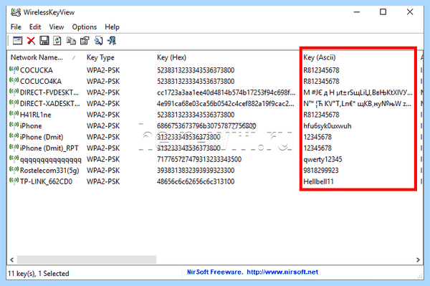Open the View menu
Image resolution: width=430 pixels, height=286 pixels.
(x=57, y=27)
